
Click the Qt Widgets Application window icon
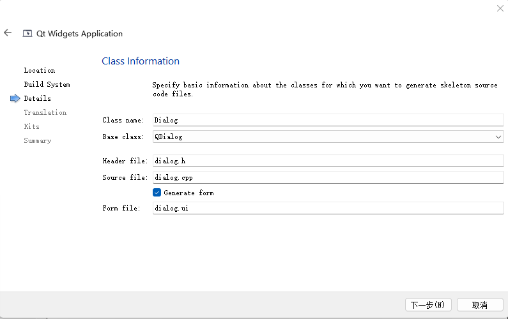27,33
